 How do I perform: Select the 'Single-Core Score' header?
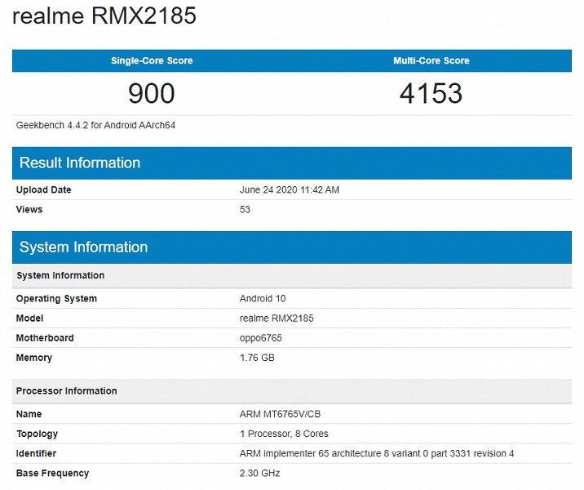point(152,60)
